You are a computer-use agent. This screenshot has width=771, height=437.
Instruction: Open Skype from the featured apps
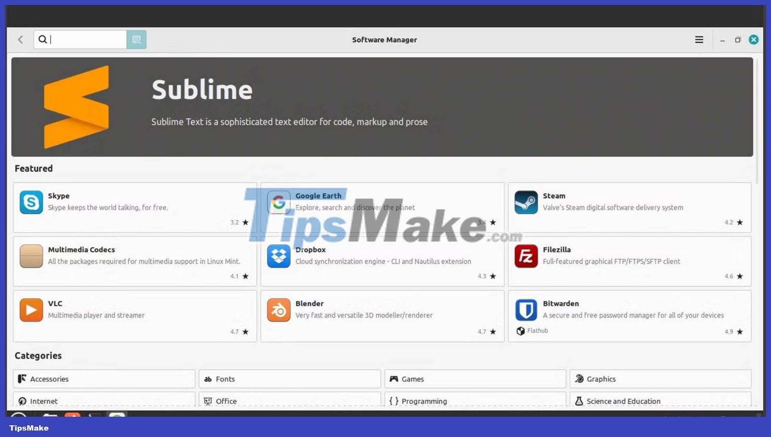(31, 202)
